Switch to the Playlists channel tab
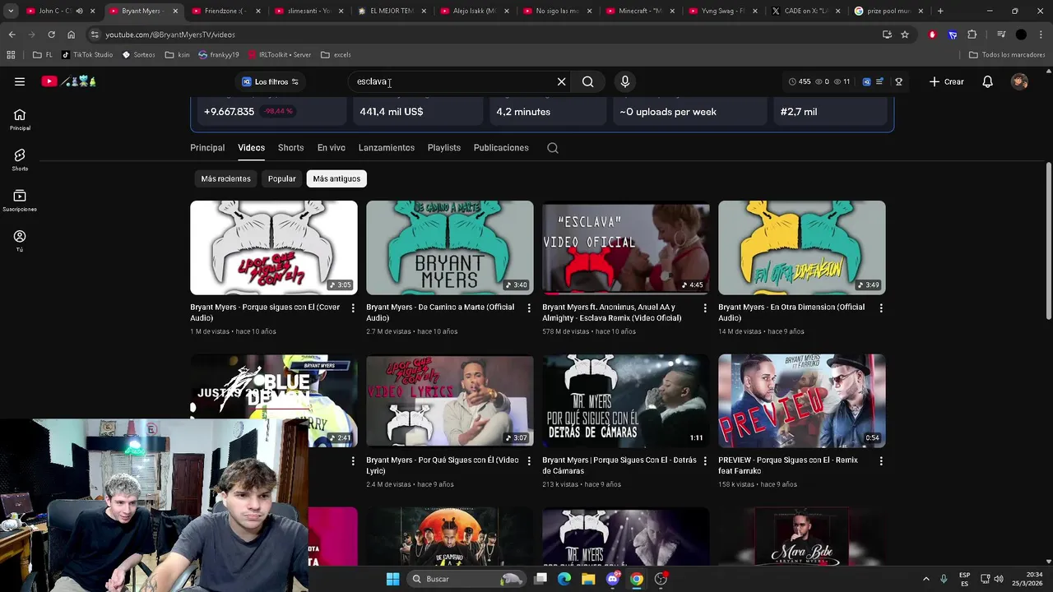The height and width of the screenshot is (592, 1053). coord(444,148)
